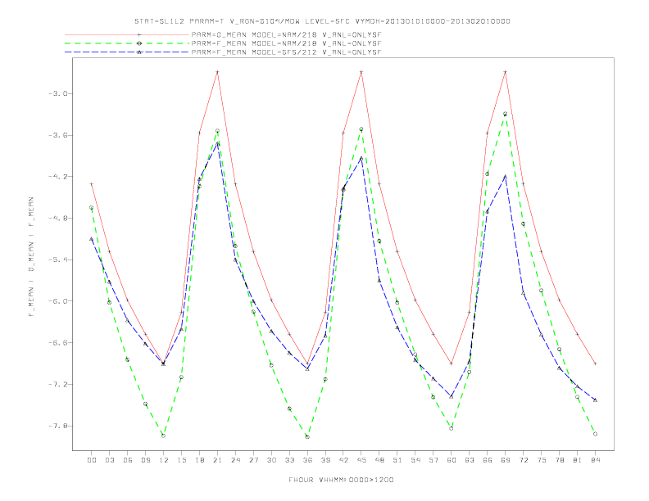Click the 42 forecast hour tick label
The image size is (649, 501).
coord(343,460)
